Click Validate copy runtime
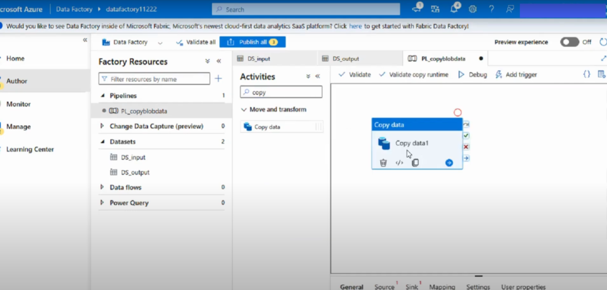The image size is (607, 290). (x=413, y=74)
